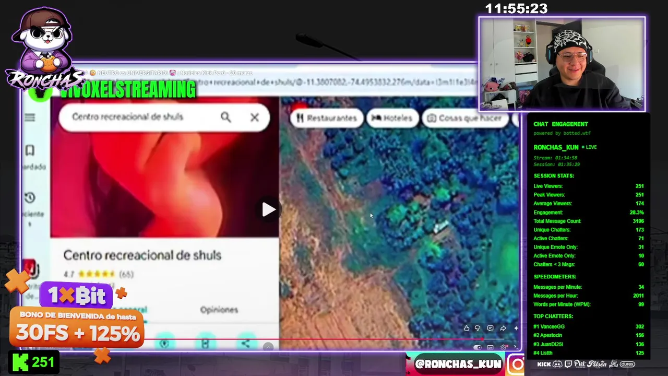Viewport: 668px width, 376px height.
Task: Click the Messages per Minute: 34 row
Action: point(589,287)
